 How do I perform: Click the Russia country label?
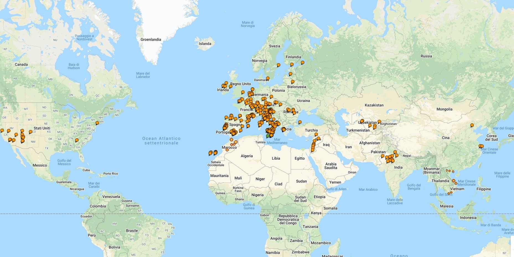click(426, 56)
